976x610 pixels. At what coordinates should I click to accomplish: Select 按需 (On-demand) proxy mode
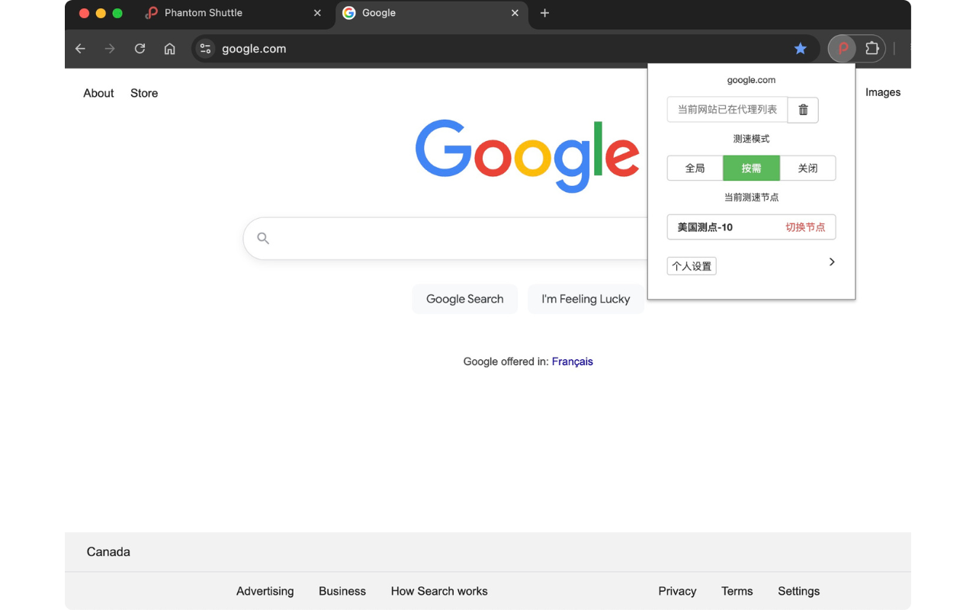[x=751, y=168]
